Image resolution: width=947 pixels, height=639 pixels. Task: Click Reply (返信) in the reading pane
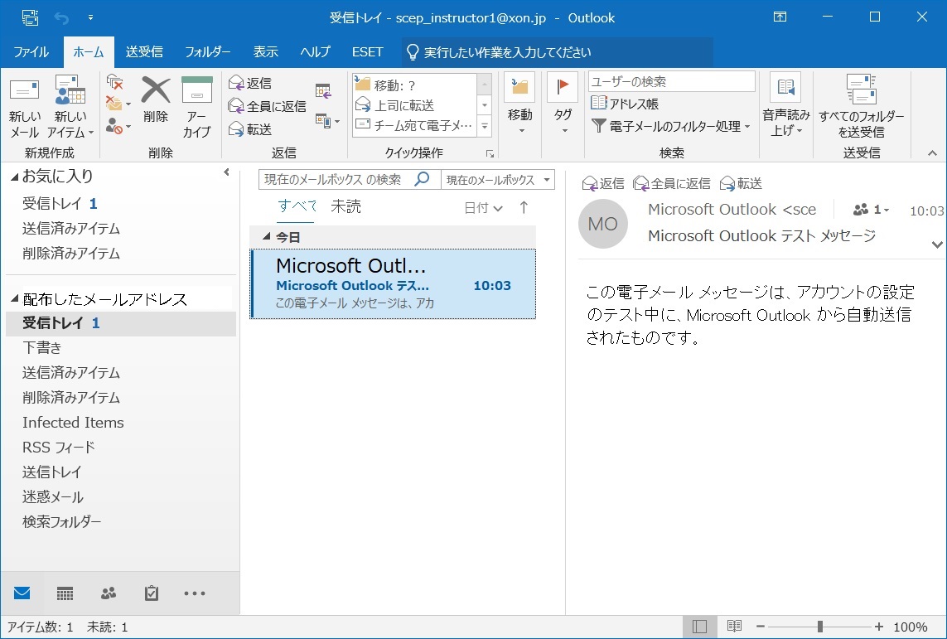tap(603, 183)
